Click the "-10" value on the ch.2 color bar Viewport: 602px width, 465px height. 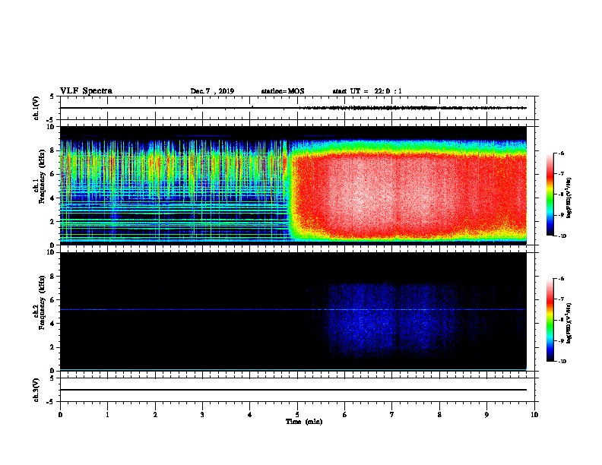pyautogui.click(x=561, y=362)
